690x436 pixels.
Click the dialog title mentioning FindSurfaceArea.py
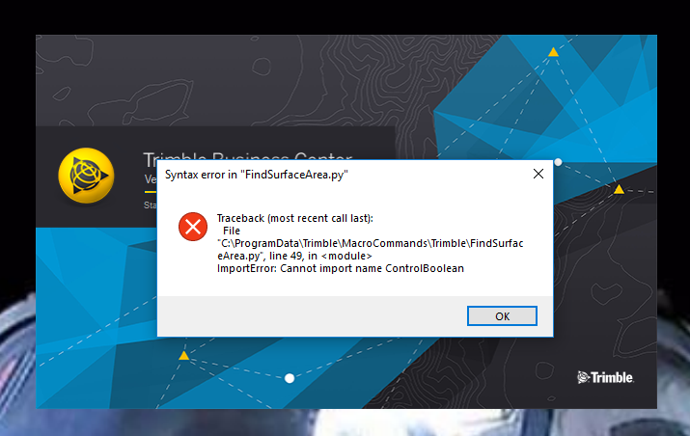pyautogui.click(x=256, y=175)
